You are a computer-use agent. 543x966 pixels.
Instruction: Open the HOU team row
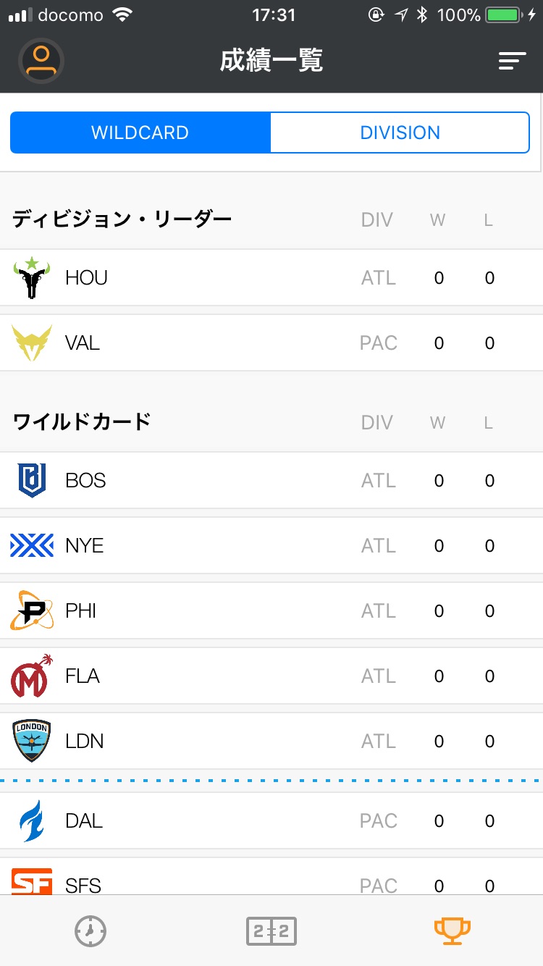(x=271, y=277)
